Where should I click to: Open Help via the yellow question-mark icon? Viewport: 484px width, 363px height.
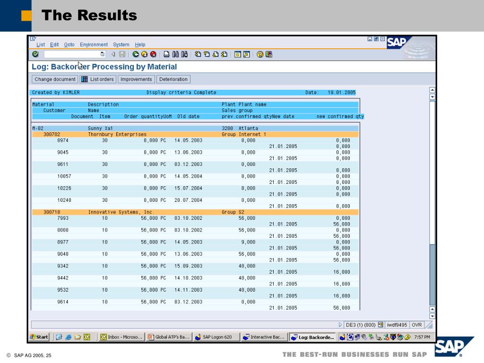(260, 54)
